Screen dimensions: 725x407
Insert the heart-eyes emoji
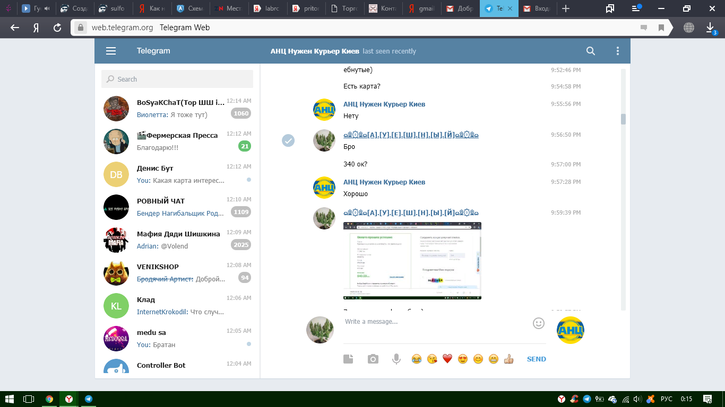coord(463,359)
